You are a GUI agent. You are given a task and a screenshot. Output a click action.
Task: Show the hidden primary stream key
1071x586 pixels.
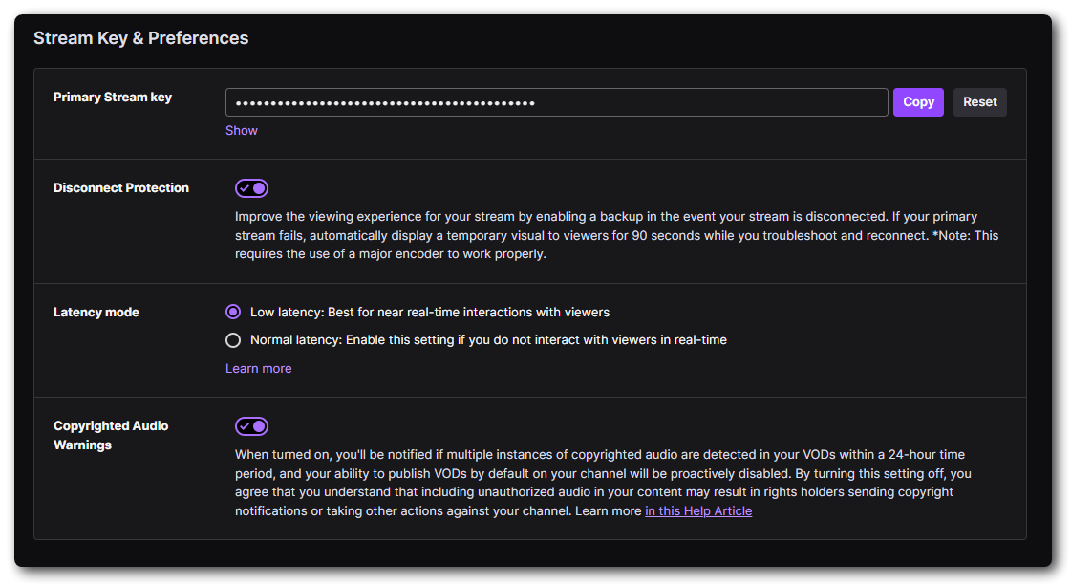pos(241,130)
